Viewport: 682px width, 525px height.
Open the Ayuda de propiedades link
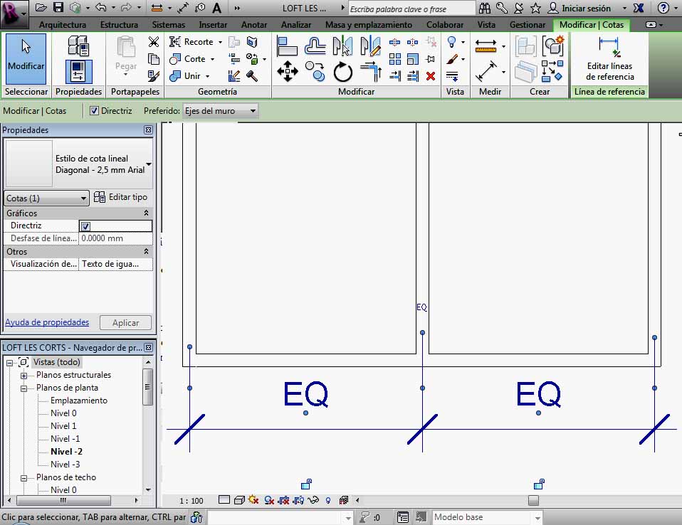(47, 322)
